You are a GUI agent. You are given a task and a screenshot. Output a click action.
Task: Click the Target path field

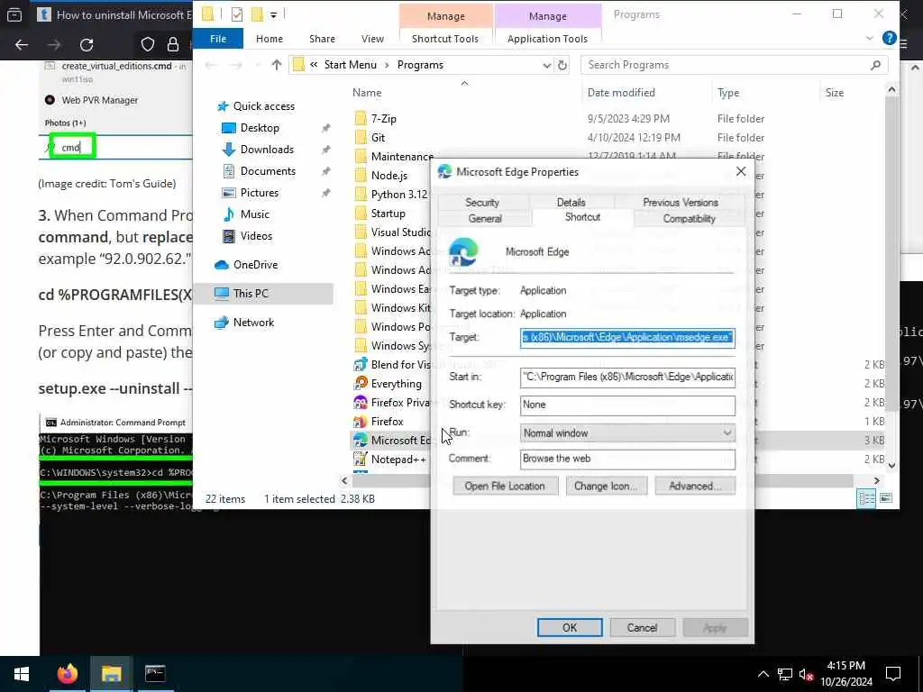(x=627, y=338)
